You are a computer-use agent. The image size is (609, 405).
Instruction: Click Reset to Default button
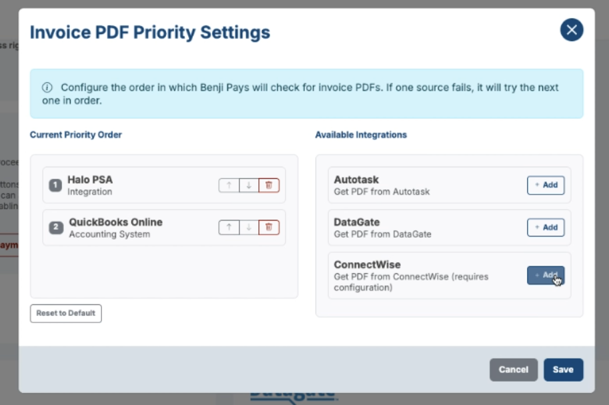tap(65, 313)
